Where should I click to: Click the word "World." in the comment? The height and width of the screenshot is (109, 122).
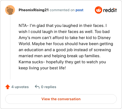(25, 44)
